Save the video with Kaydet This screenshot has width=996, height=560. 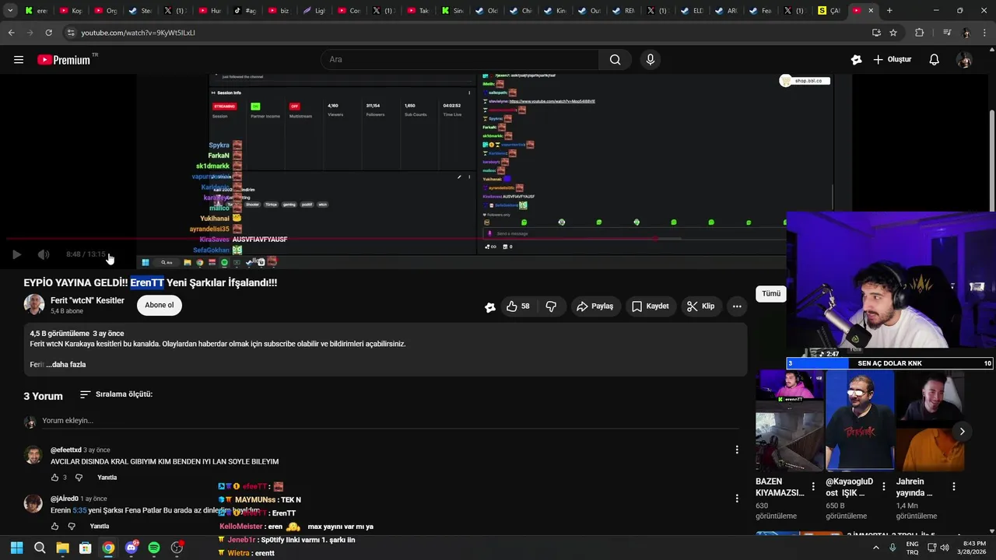tap(650, 306)
